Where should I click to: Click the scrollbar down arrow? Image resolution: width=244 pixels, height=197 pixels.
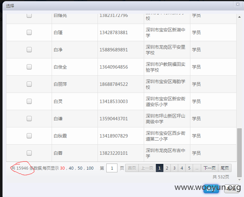(x=239, y=179)
